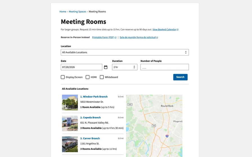
Task: Expand the Duration 2 hr dropdown
Action: pos(125,67)
